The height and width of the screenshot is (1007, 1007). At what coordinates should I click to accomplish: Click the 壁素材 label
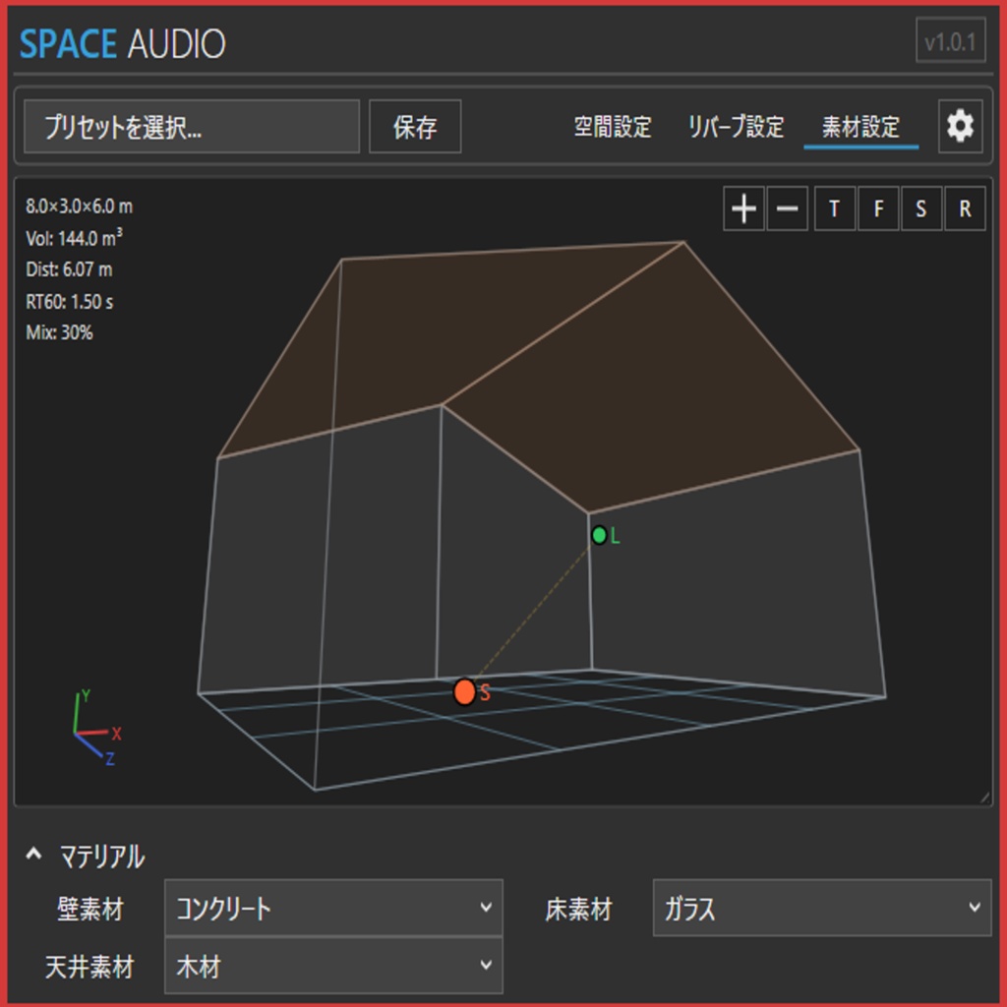pyautogui.click(x=90, y=909)
